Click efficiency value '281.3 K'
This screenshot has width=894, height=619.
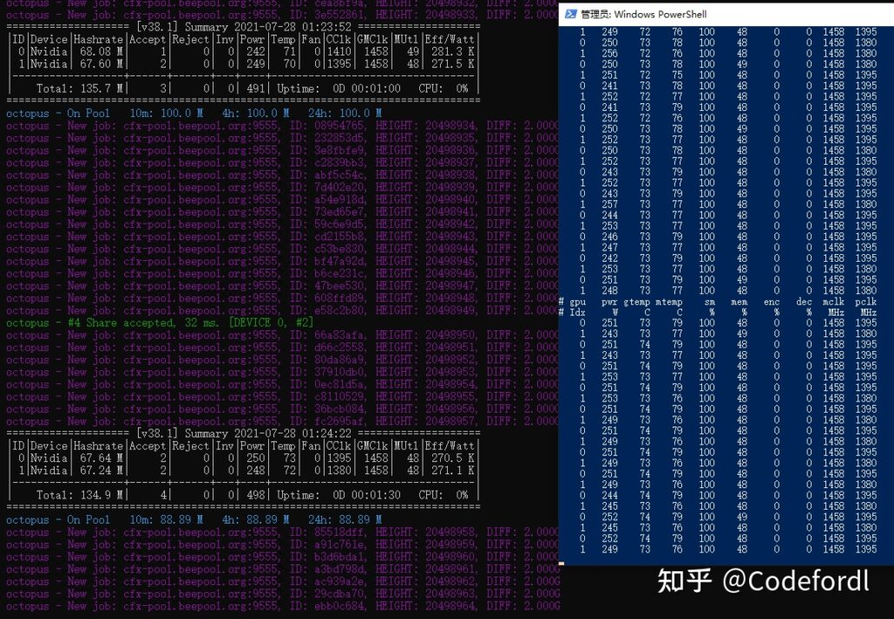[453, 52]
